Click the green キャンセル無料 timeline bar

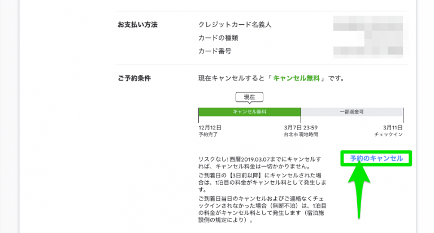[x=249, y=112]
